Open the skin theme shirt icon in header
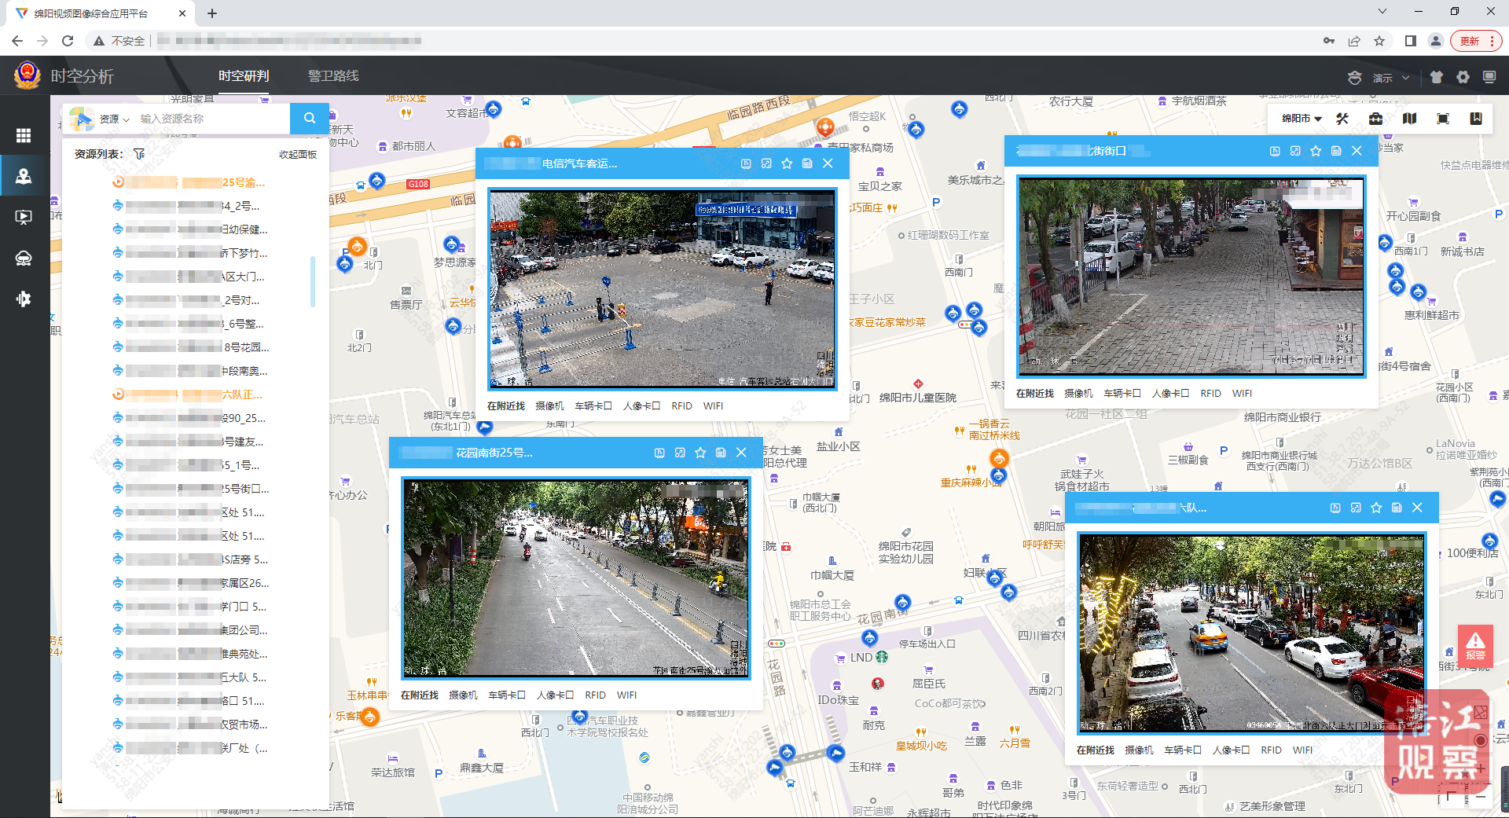1509x818 pixels. (1437, 77)
